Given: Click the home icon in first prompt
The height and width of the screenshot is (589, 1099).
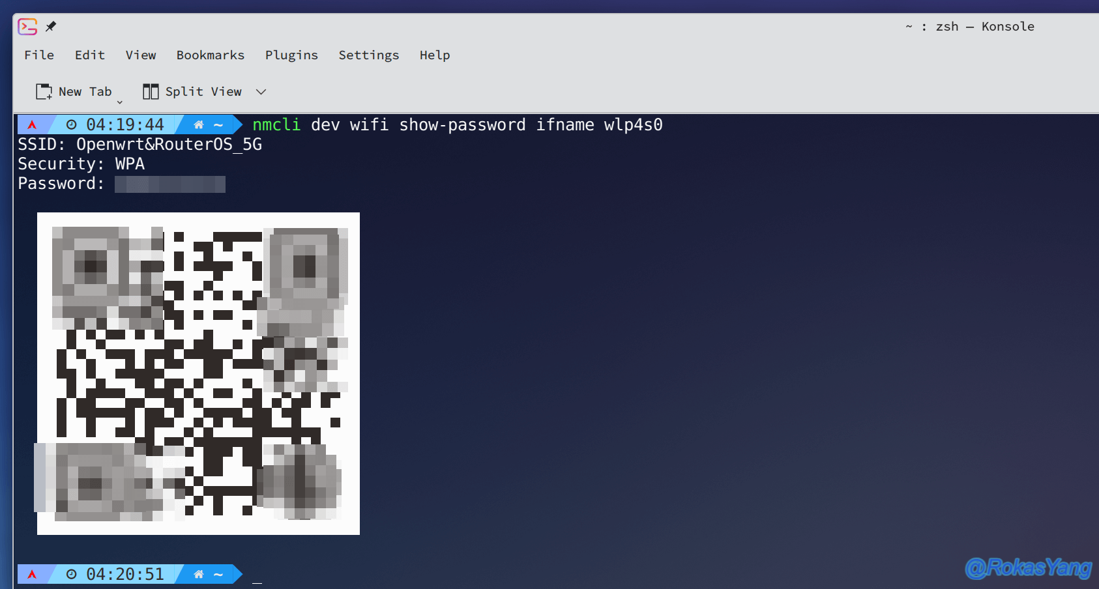Looking at the screenshot, I should point(199,124).
